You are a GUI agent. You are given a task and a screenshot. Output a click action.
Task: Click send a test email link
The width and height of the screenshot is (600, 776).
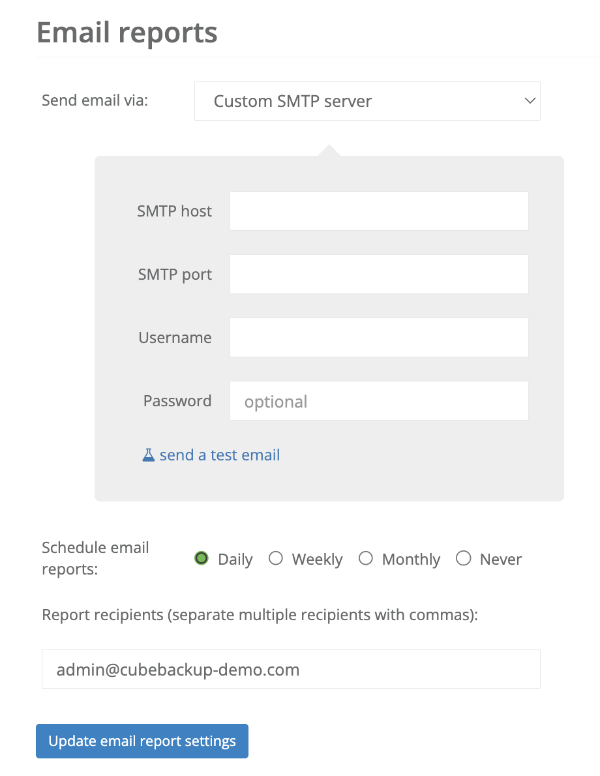pyautogui.click(x=220, y=455)
